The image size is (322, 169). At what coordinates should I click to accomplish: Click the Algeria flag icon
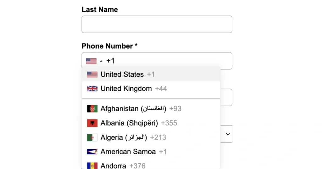92,138
